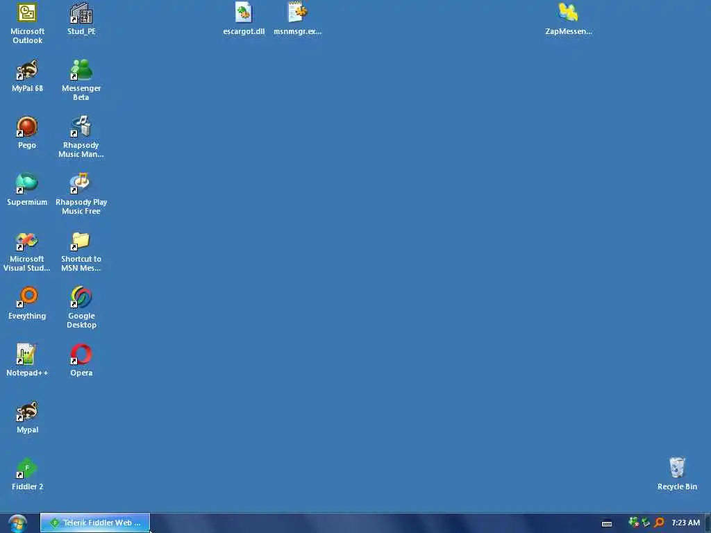Open the Windows Start menu orb

click(17, 523)
